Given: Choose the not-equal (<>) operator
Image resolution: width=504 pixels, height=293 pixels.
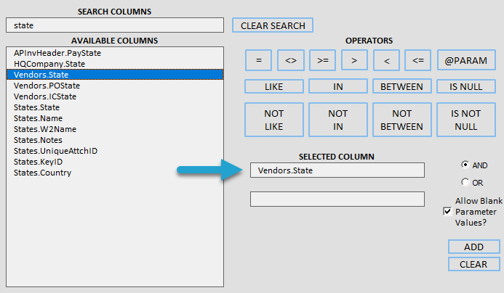Looking at the screenshot, I should tap(291, 60).
